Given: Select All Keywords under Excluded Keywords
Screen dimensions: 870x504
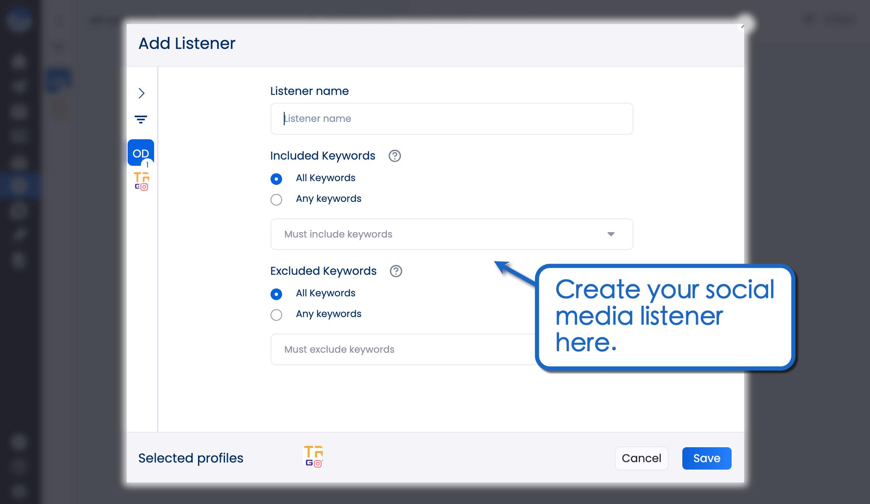Looking at the screenshot, I should [x=276, y=294].
